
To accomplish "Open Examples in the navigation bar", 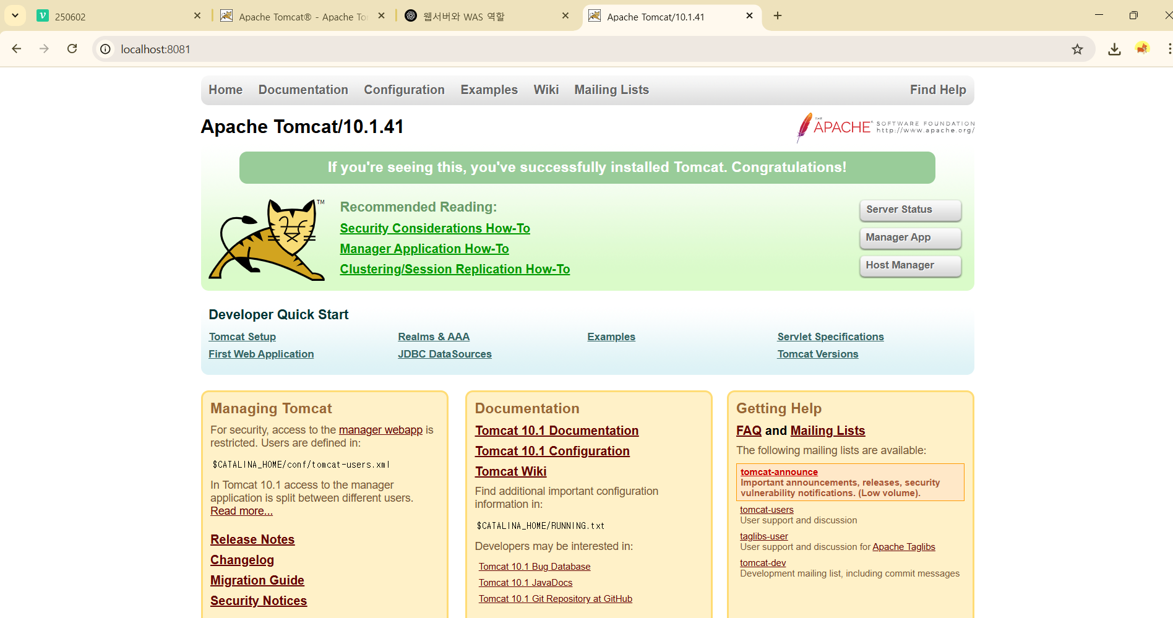I will pyautogui.click(x=489, y=90).
